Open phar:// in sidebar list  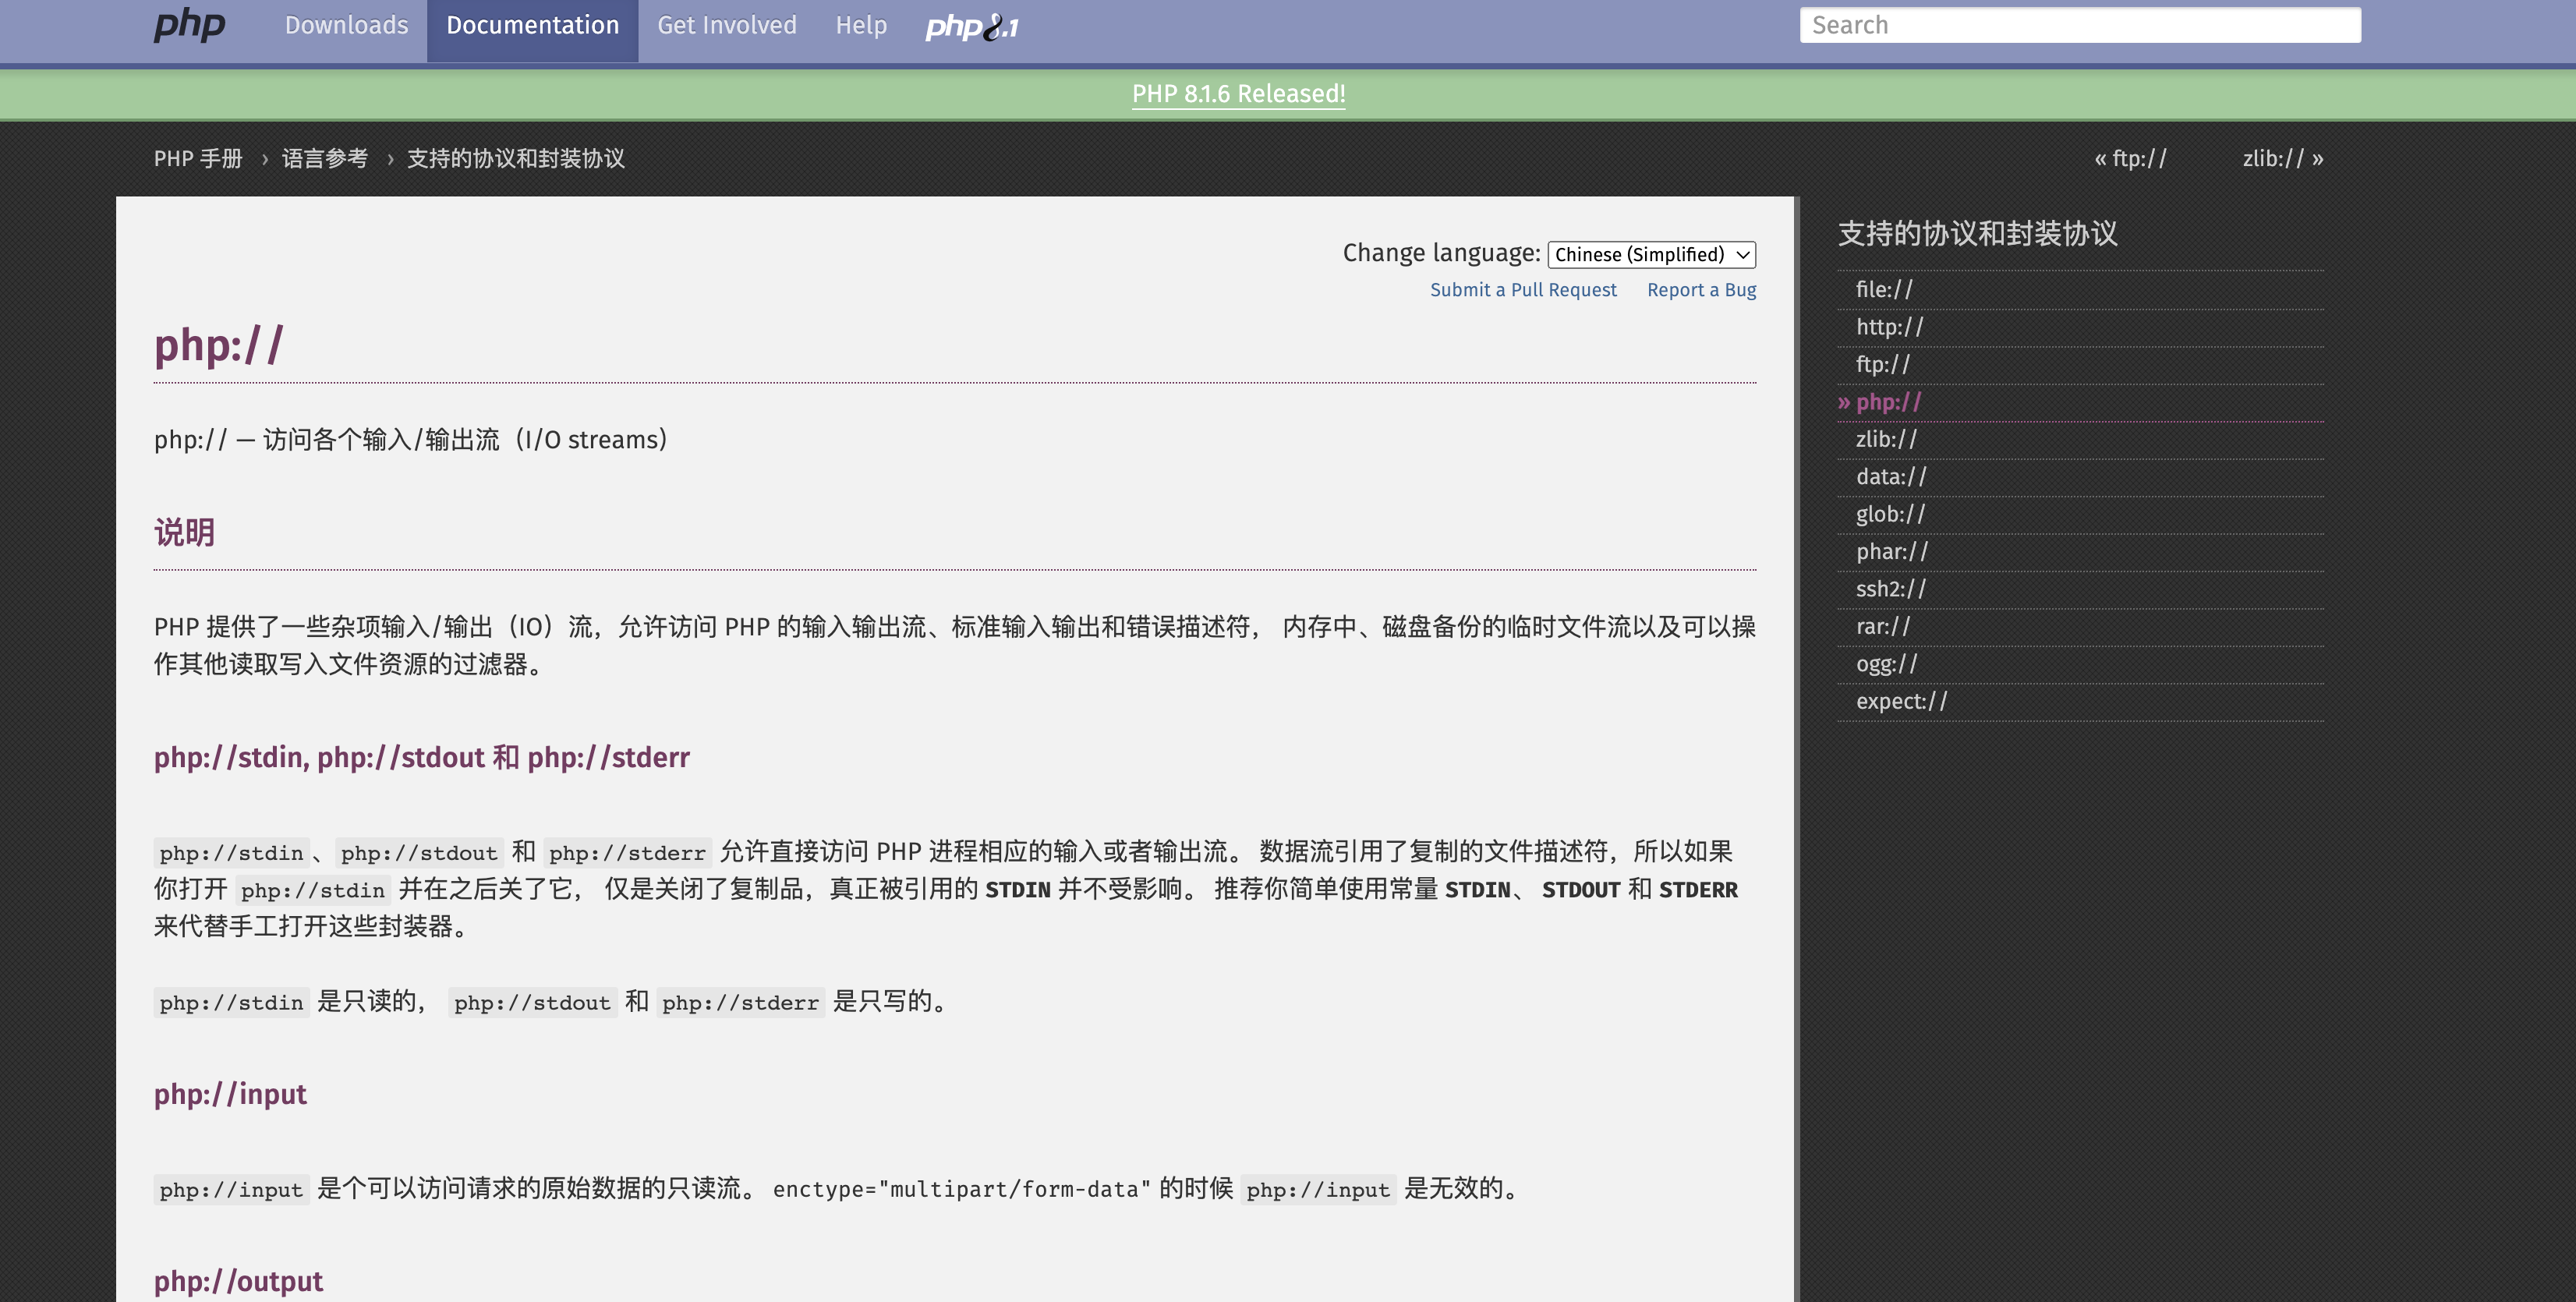1891,552
